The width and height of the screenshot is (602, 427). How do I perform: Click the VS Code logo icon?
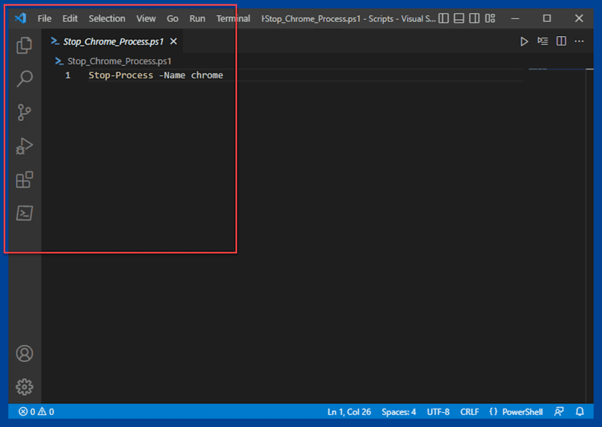[20, 18]
